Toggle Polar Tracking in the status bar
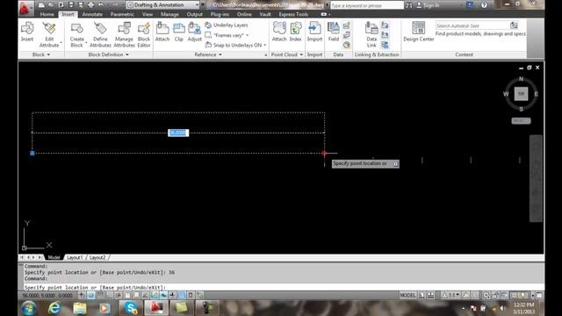 [118, 295]
